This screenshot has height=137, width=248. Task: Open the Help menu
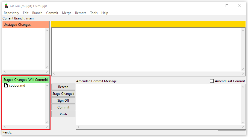point(105,13)
